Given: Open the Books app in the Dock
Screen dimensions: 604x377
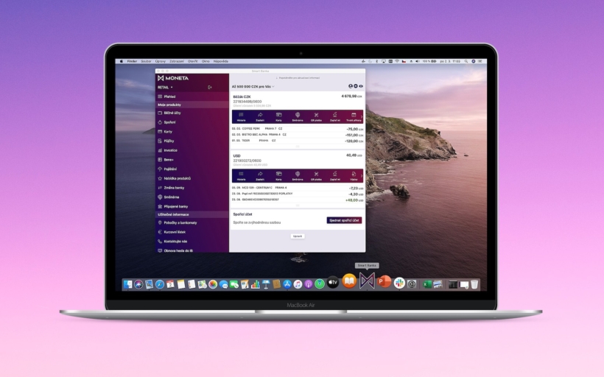Looking at the screenshot, I should click(x=349, y=281).
